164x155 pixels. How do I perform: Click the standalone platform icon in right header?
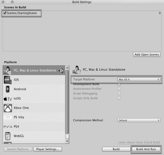[x=77, y=70]
